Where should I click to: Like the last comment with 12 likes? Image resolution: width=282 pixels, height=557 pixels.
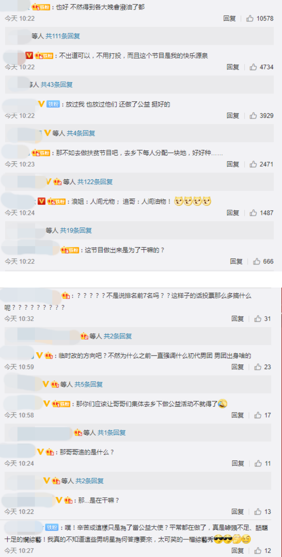pyautogui.click(x=258, y=551)
